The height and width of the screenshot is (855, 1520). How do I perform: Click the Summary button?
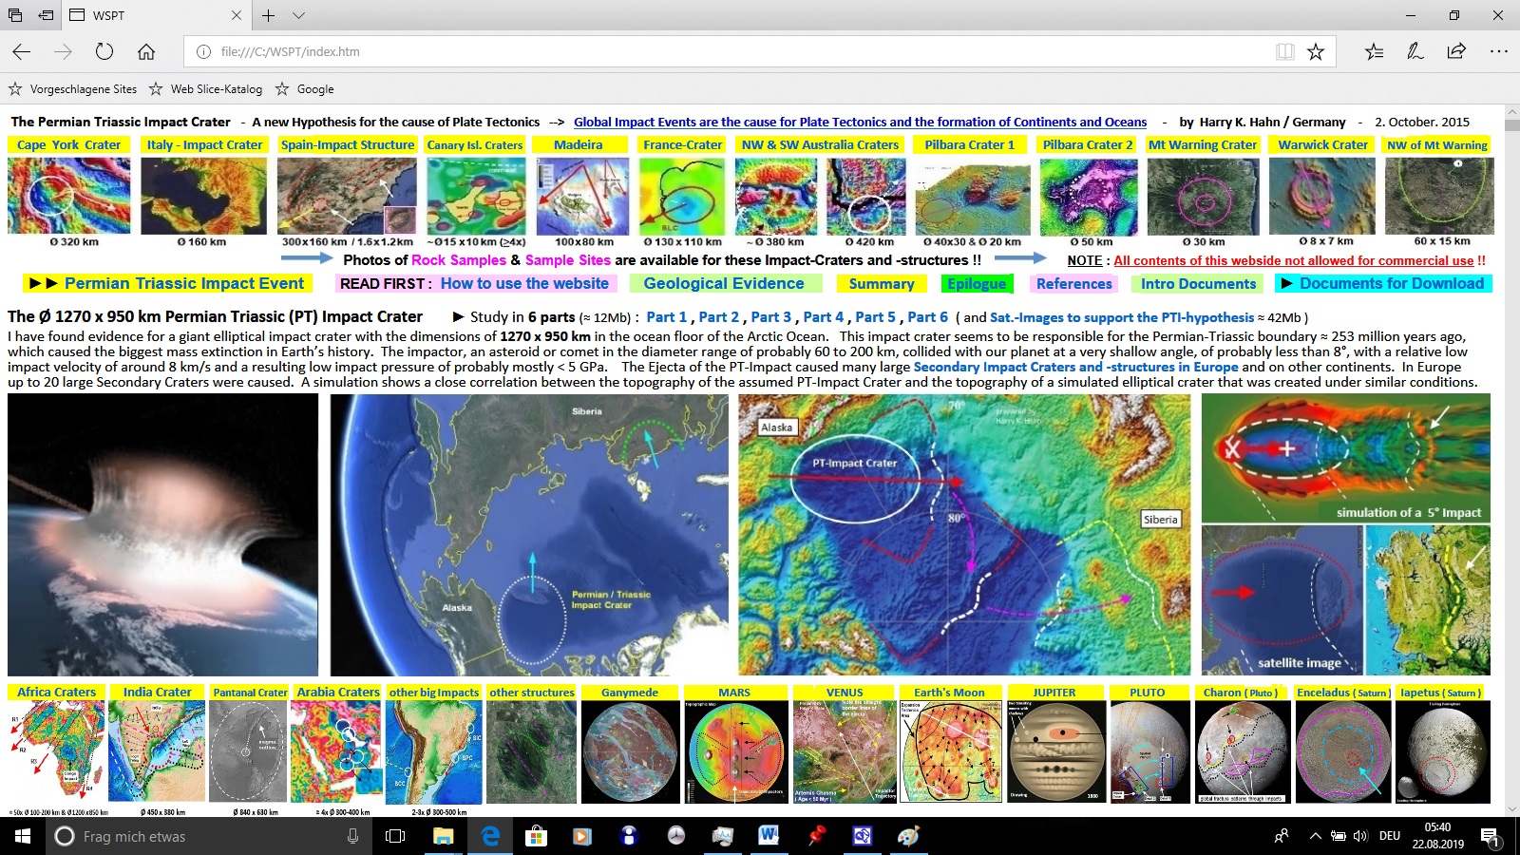click(x=882, y=283)
